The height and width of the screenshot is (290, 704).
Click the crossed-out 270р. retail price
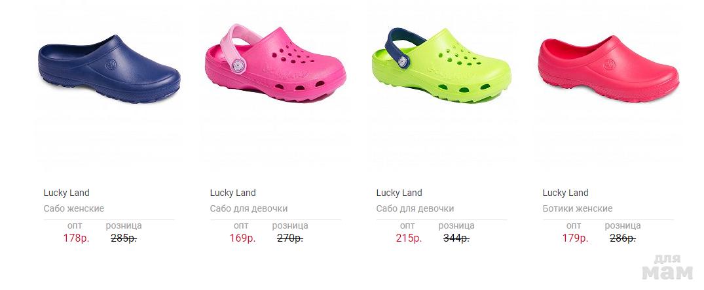(x=290, y=238)
